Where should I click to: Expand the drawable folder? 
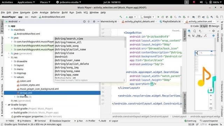(12, 62)
